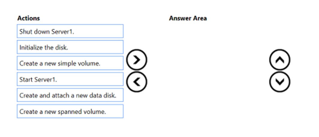Choose "Create a new spanned volume." action
The image size is (319, 137).
coord(70,112)
